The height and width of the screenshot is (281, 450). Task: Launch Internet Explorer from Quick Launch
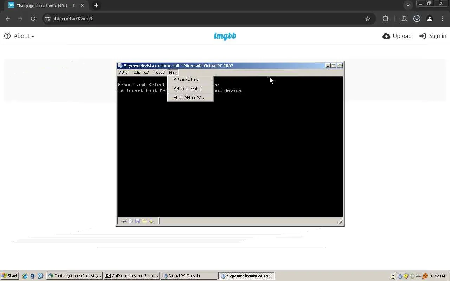[25, 276]
